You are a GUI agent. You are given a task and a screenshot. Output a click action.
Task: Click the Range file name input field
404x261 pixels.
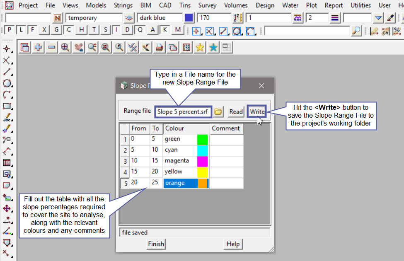coord(183,112)
